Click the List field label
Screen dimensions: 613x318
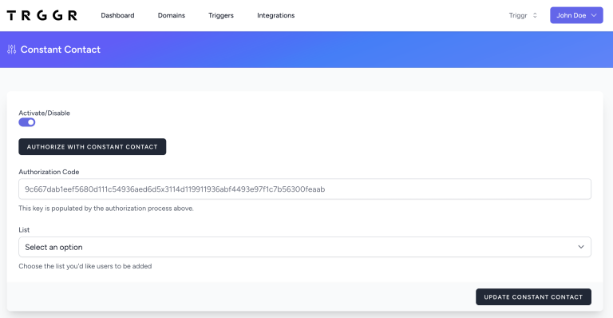(x=24, y=229)
